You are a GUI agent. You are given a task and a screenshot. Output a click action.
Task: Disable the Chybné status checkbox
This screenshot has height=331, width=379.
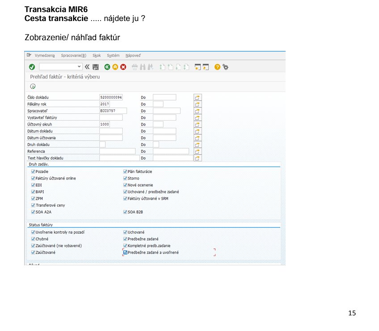tap(33, 239)
